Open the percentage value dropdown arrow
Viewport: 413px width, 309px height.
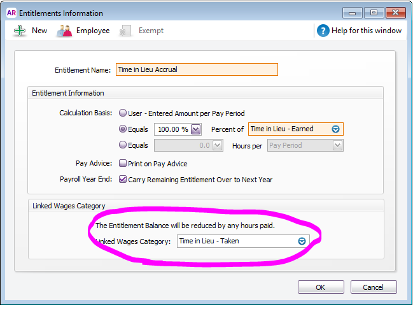tap(196, 129)
